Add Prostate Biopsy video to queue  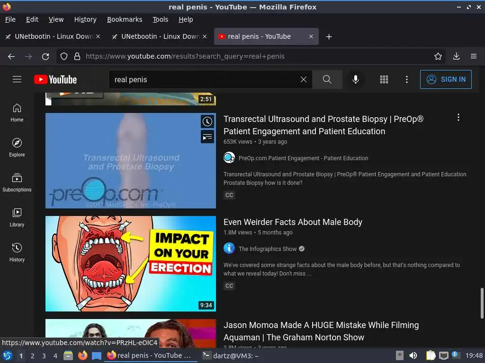tap(207, 137)
